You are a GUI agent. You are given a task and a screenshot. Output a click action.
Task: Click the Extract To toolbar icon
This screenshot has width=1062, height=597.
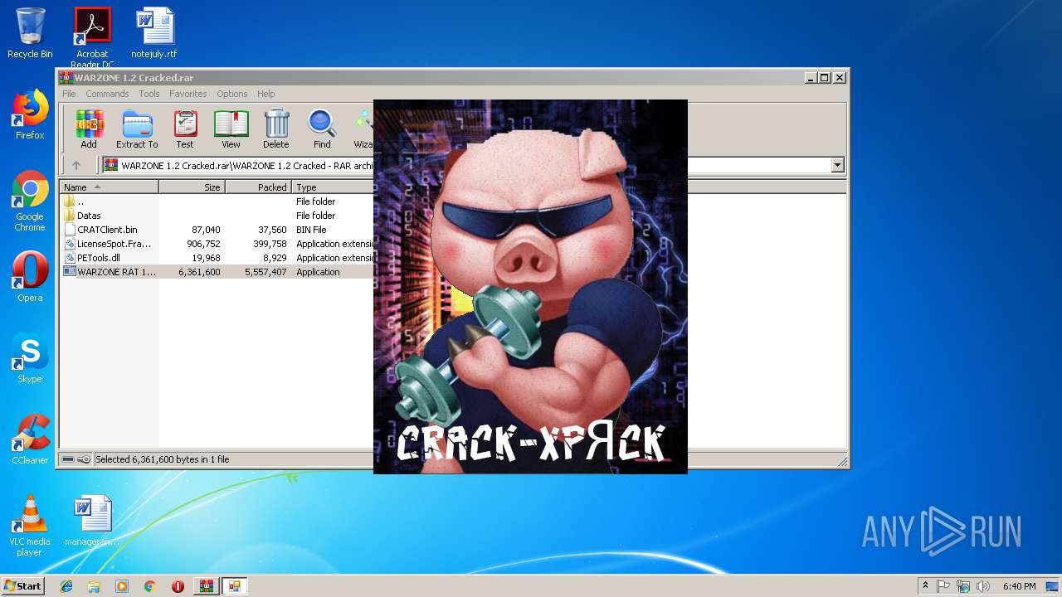point(137,129)
